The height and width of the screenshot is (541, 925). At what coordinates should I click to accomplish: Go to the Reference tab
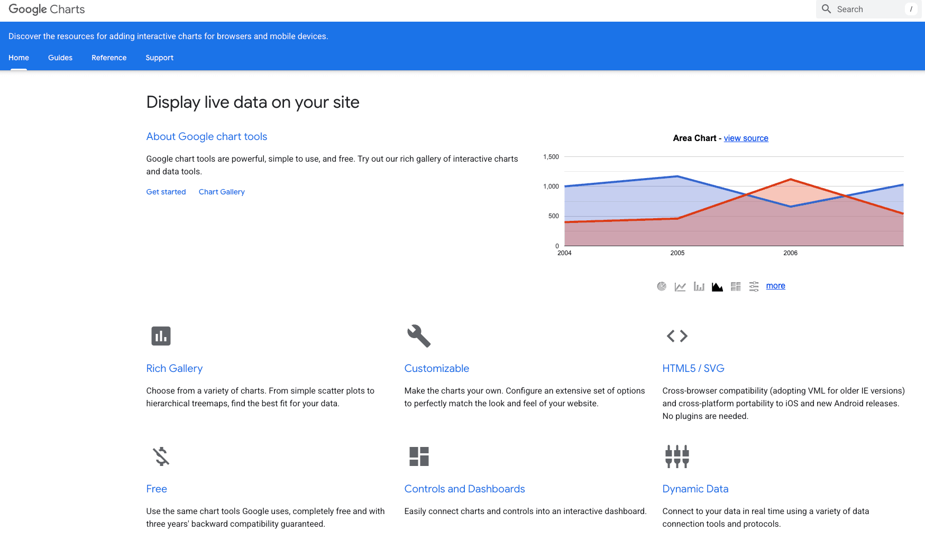(109, 58)
